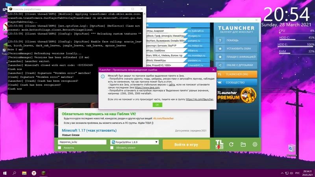Click the star icon for skin installation
315x177 pixels.
pyautogui.click(x=220, y=48)
